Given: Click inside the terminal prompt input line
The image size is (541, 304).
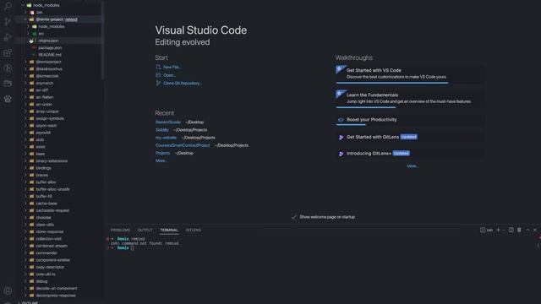Looking at the screenshot, I should tap(132, 247).
